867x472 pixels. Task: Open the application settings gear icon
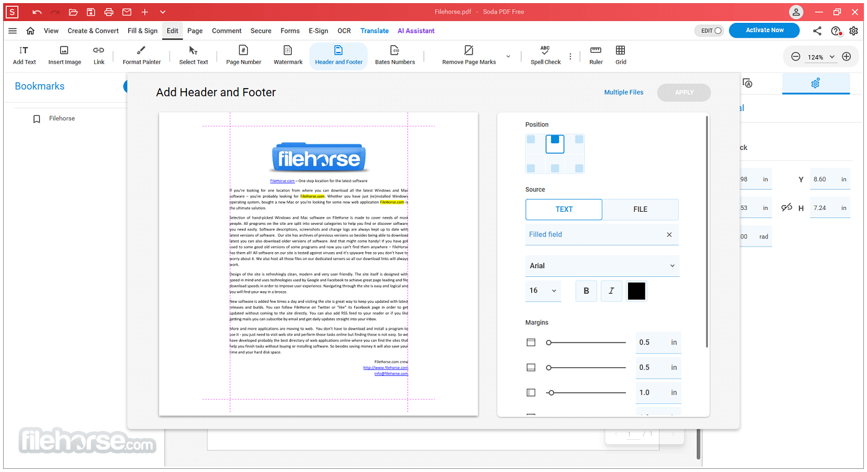tap(854, 31)
